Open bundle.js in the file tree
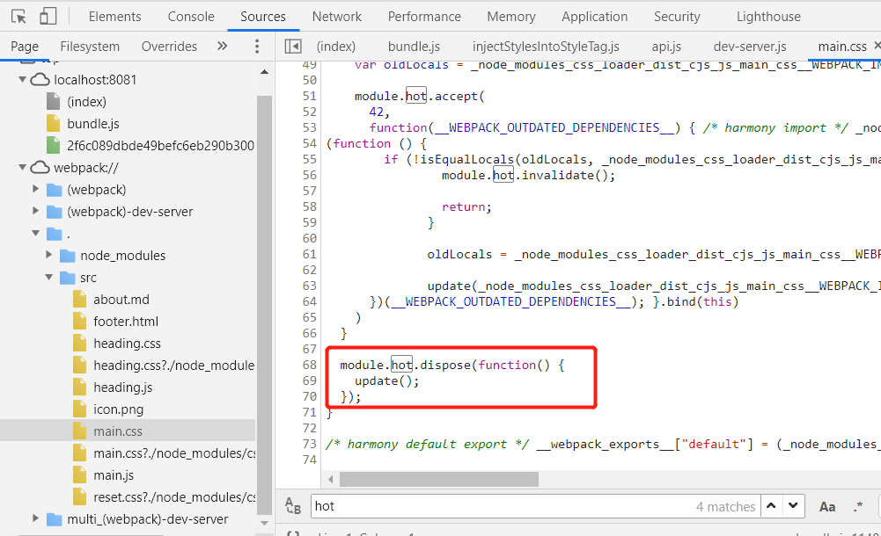The image size is (881, 536). click(93, 123)
